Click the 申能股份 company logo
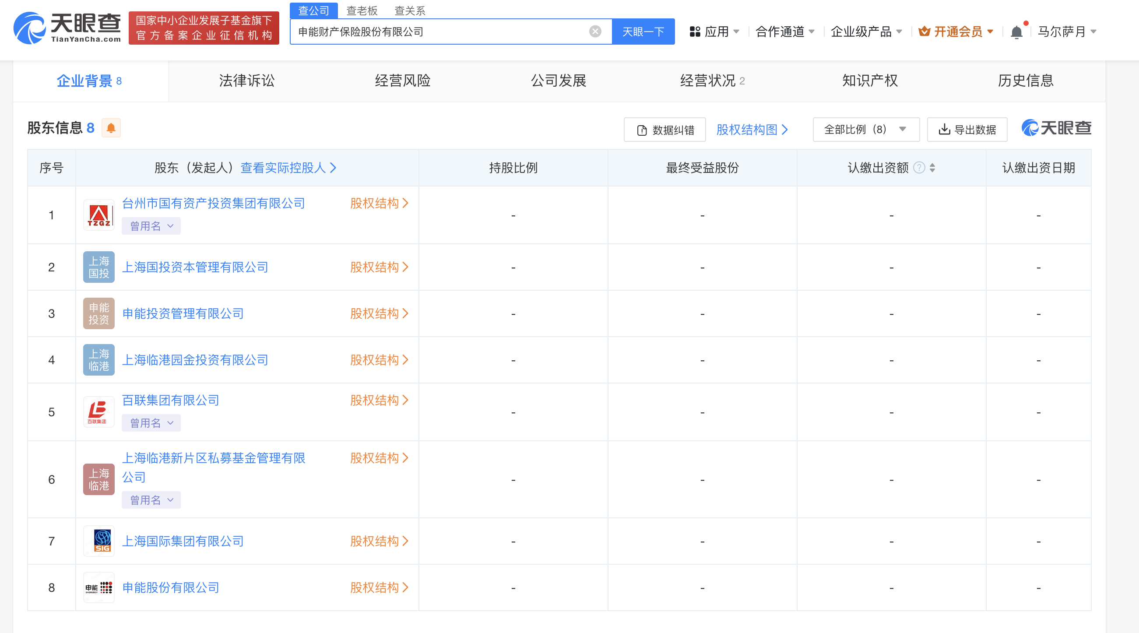 point(98,587)
